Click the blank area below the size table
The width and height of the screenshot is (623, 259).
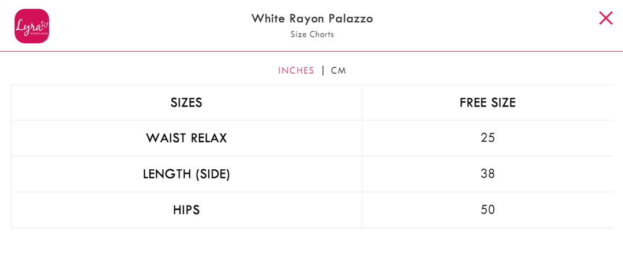tap(311, 245)
